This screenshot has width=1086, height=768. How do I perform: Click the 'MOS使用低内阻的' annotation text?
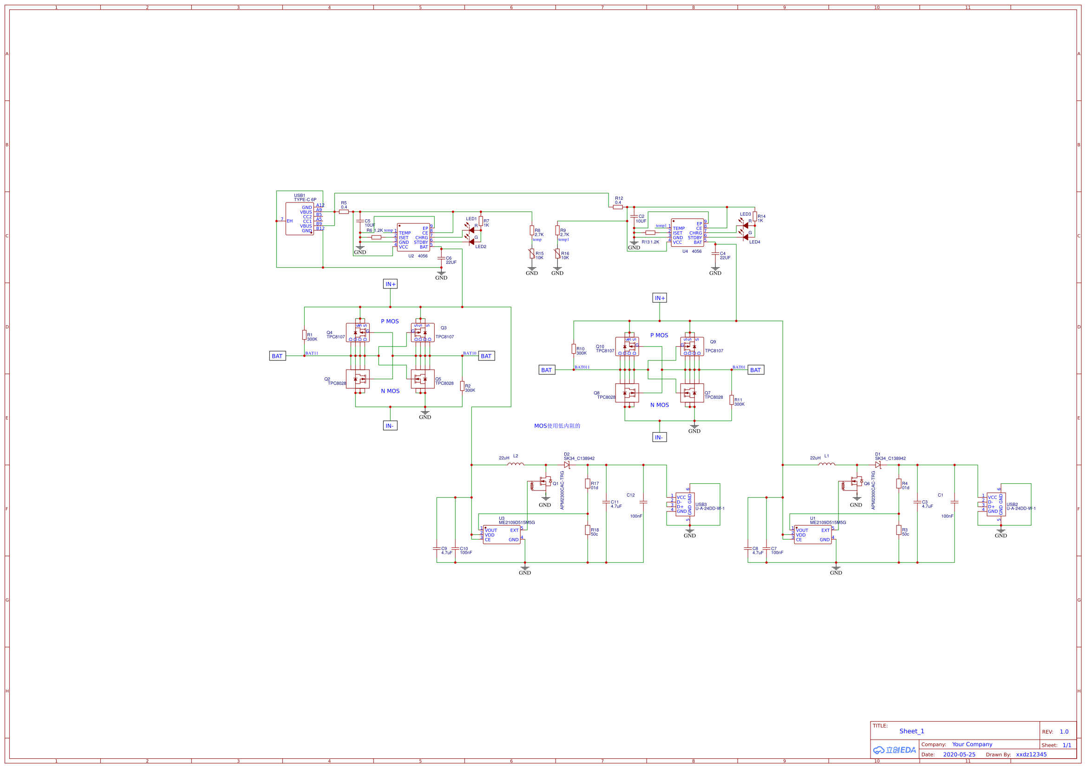[x=557, y=426]
